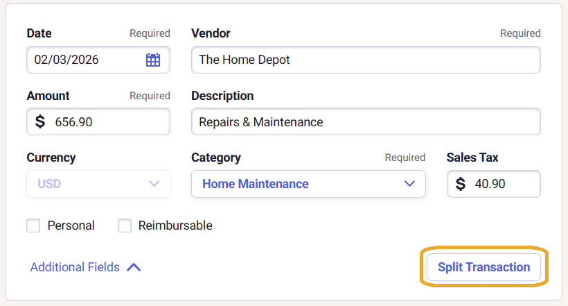
Task: Click the 02/03/2026 date text
Action: pos(66,60)
